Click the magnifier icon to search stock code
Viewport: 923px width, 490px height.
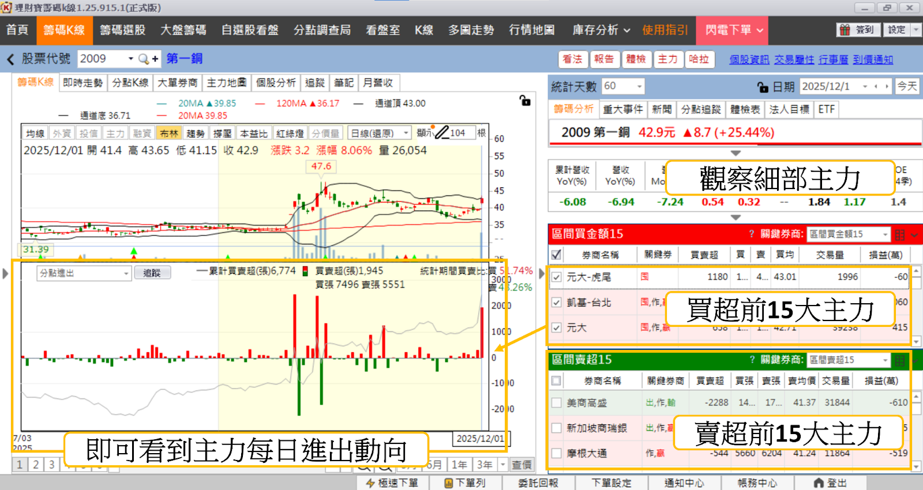tap(144, 59)
